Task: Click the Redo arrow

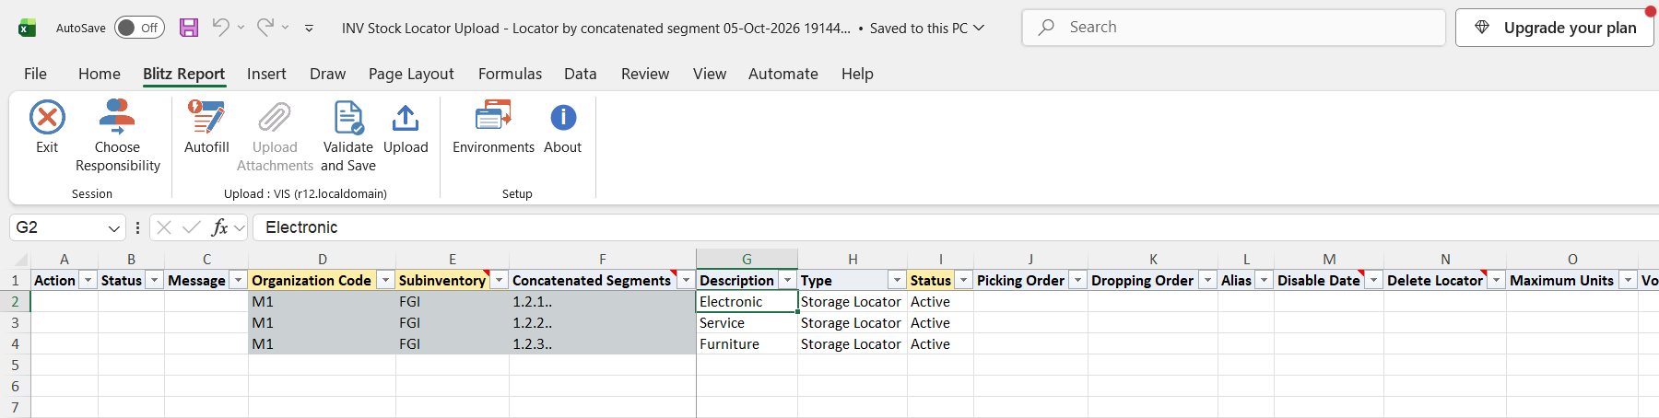Action: pos(265,28)
